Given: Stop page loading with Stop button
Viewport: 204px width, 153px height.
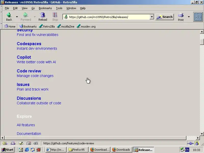Looking at the screenshot, I should tap(55, 17).
